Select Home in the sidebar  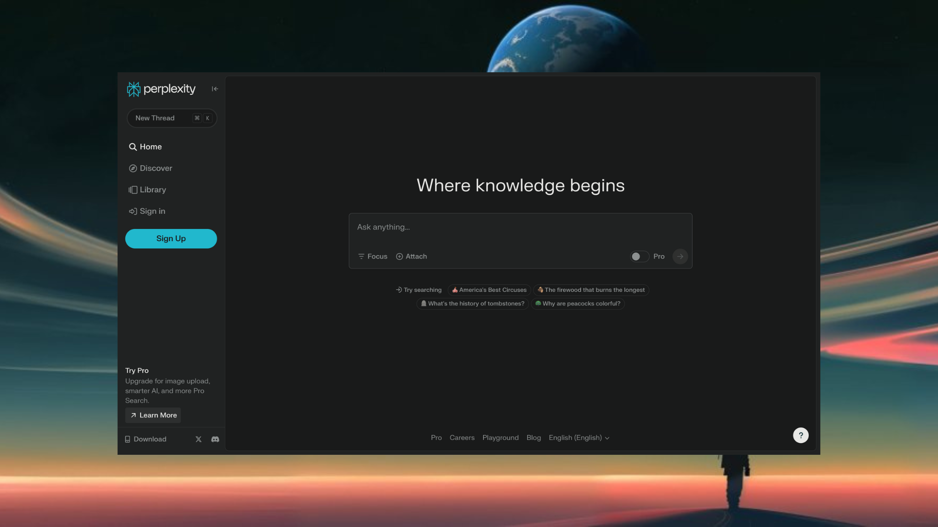[150, 147]
